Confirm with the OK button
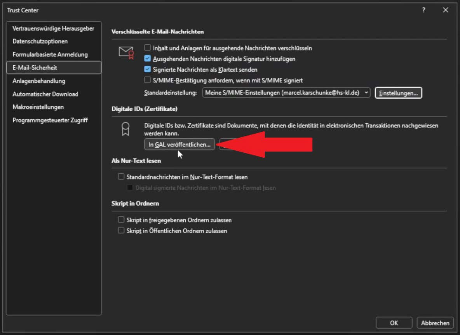This screenshot has width=460, height=335. coord(394,323)
